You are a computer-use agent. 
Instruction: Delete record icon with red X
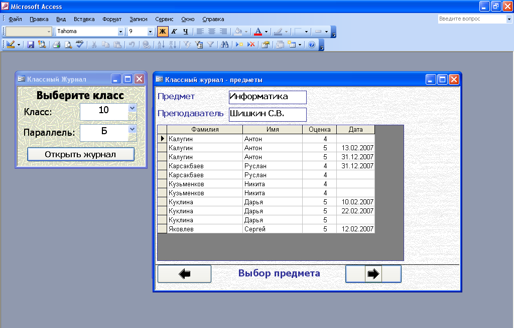(x=251, y=45)
